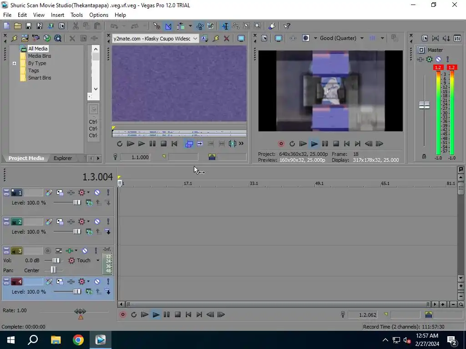Mute audio track 3
The height and width of the screenshot is (349, 466).
click(x=85, y=251)
